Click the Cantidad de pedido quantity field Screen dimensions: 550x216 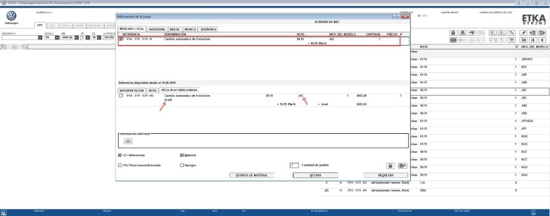(x=294, y=166)
